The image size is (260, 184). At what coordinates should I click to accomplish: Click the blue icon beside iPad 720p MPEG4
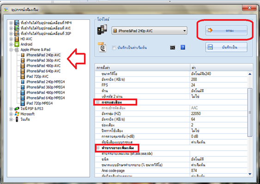(x=23, y=103)
